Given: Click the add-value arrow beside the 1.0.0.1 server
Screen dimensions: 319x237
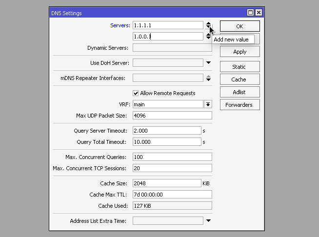Looking at the screenshot, I should pyautogui.click(x=208, y=38).
